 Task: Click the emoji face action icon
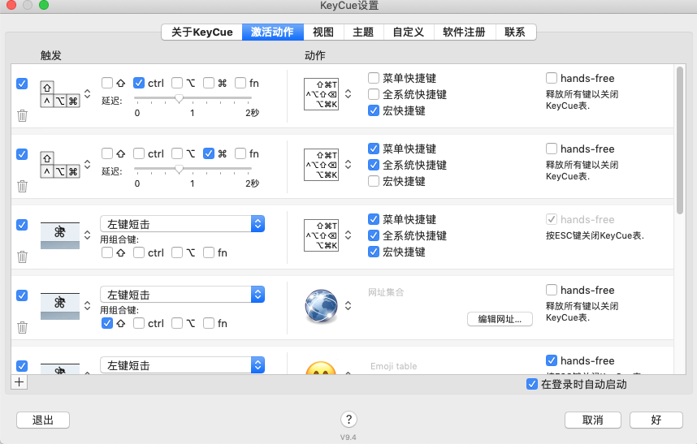pos(321,368)
